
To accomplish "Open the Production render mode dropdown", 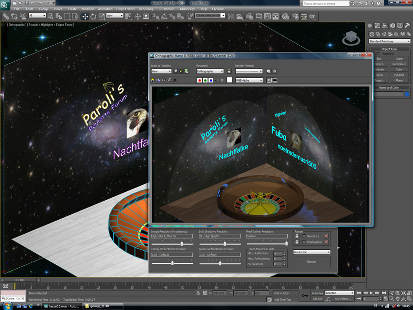I will click(x=312, y=252).
